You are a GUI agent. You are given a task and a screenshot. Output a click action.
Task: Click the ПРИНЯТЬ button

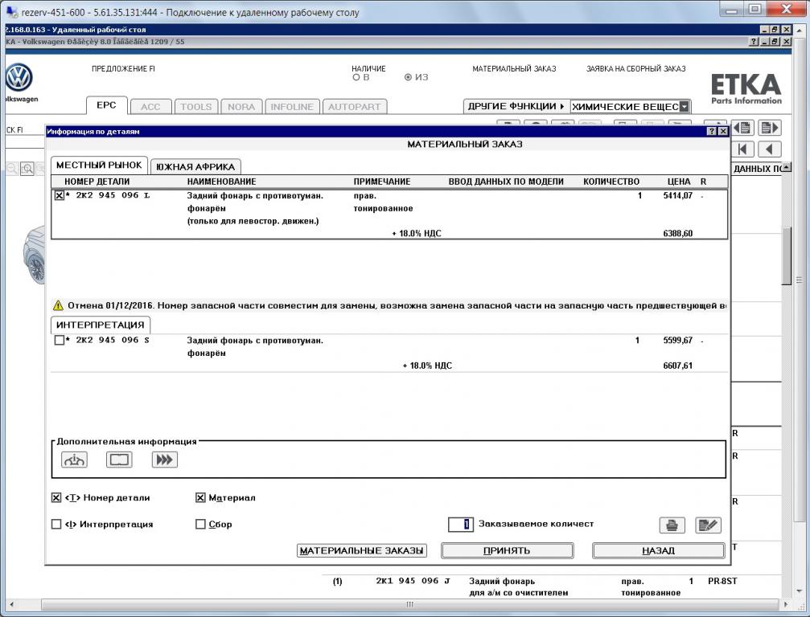[507, 550]
